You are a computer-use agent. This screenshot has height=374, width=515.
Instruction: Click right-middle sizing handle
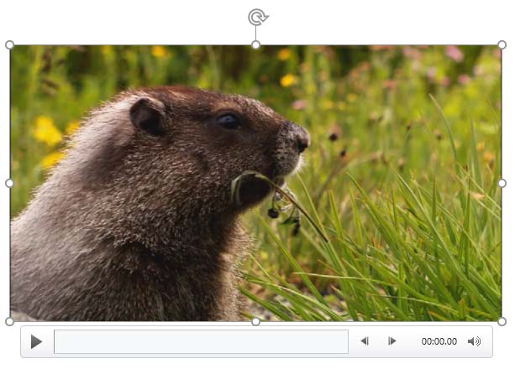(502, 184)
